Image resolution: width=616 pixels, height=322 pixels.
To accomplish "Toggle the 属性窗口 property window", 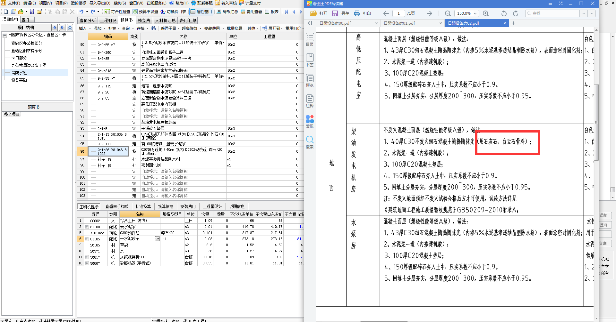I will point(201,12).
